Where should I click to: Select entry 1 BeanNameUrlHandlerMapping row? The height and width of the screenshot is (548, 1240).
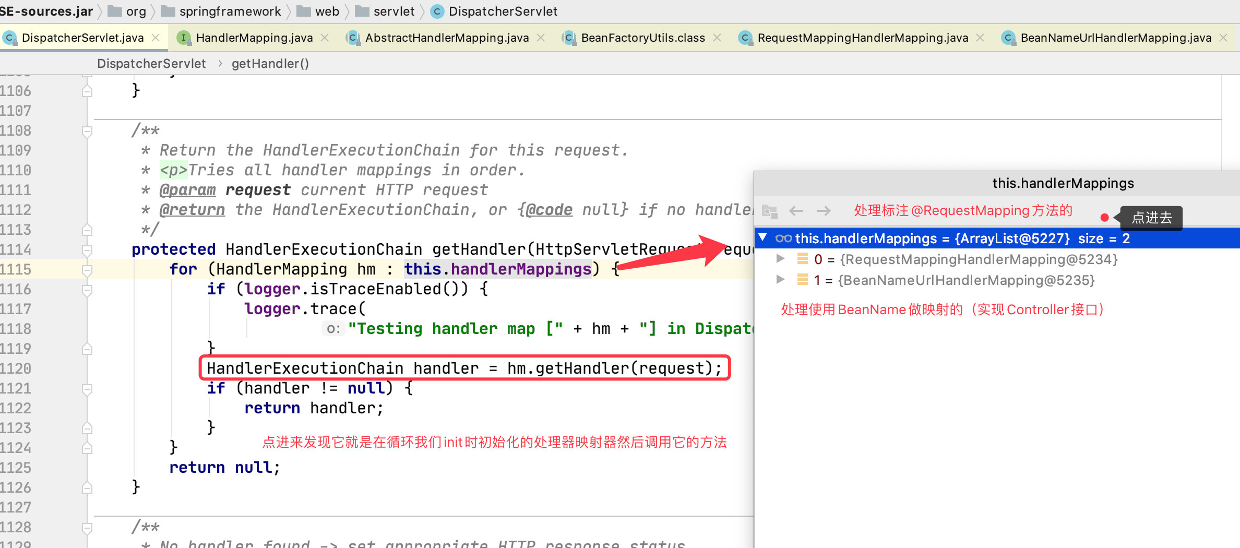pos(997,280)
